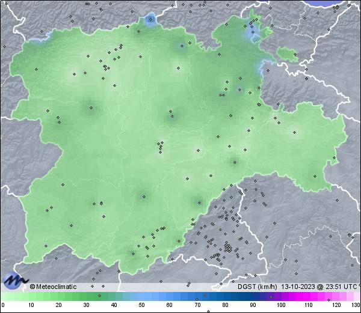Click the 20 value on the scale

pyautogui.click(x=59, y=305)
